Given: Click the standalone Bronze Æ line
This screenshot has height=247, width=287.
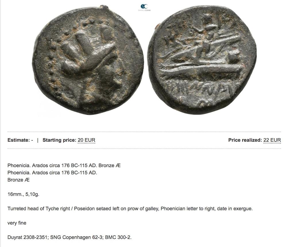Looking at the screenshot, I should coord(18,180).
